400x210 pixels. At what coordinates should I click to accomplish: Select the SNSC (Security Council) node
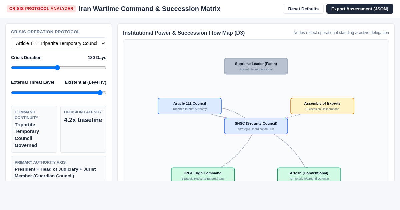click(x=256, y=126)
